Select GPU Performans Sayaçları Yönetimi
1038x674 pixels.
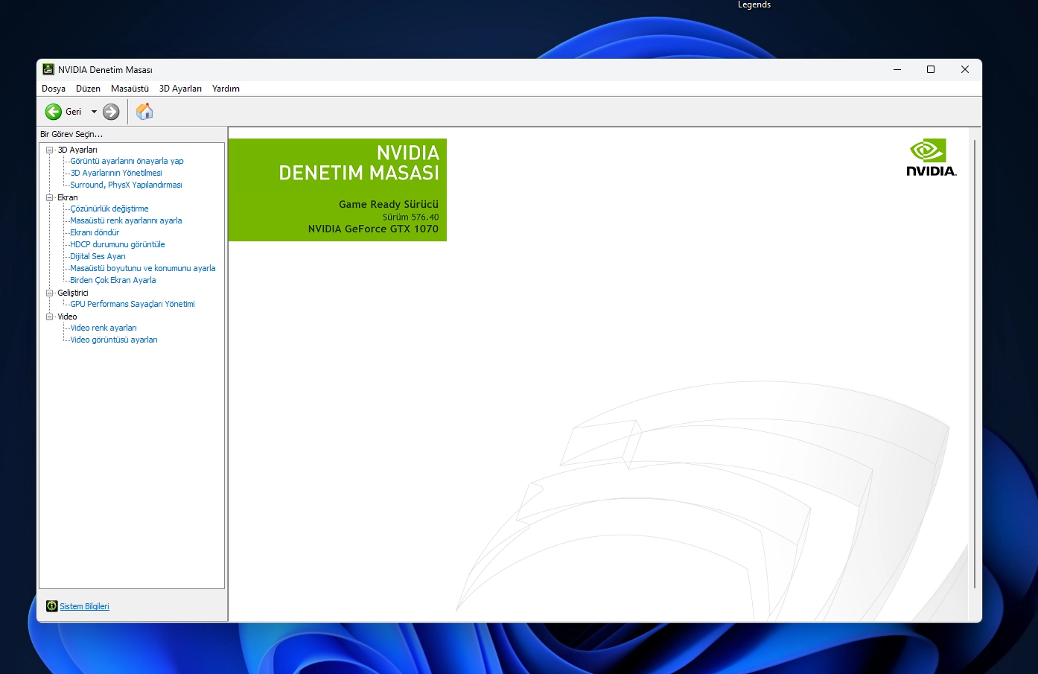click(x=133, y=304)
